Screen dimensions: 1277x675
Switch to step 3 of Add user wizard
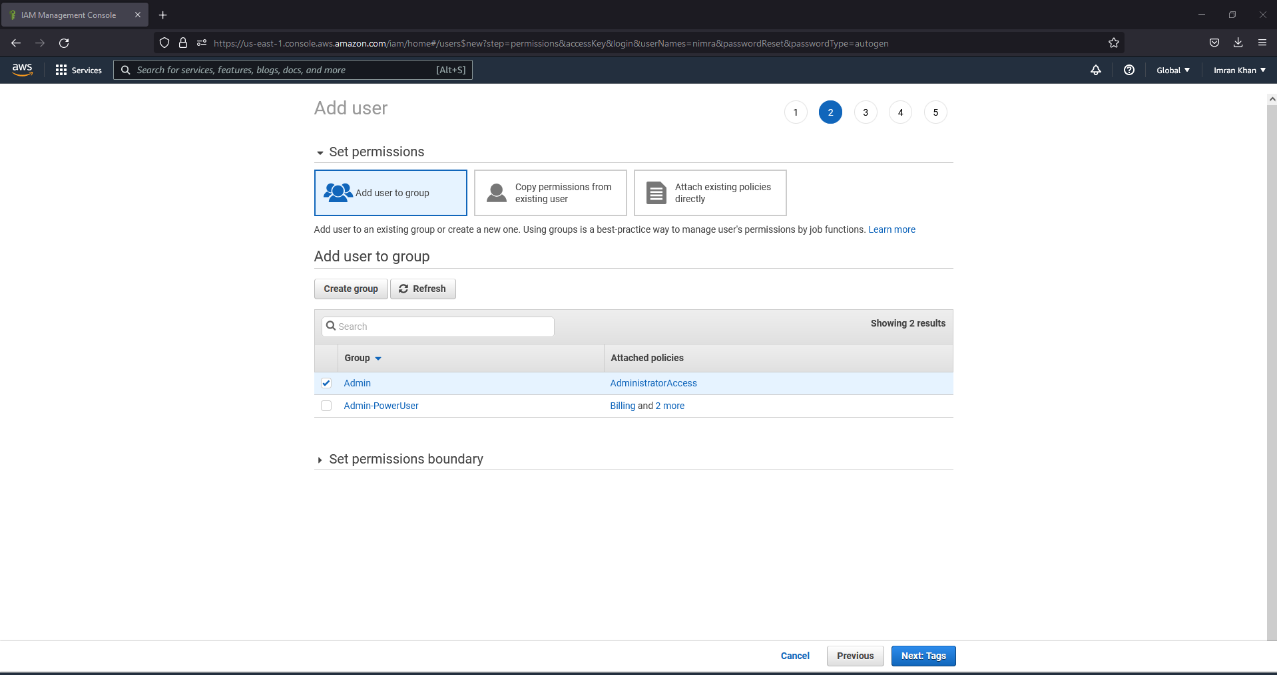(865, 112)
